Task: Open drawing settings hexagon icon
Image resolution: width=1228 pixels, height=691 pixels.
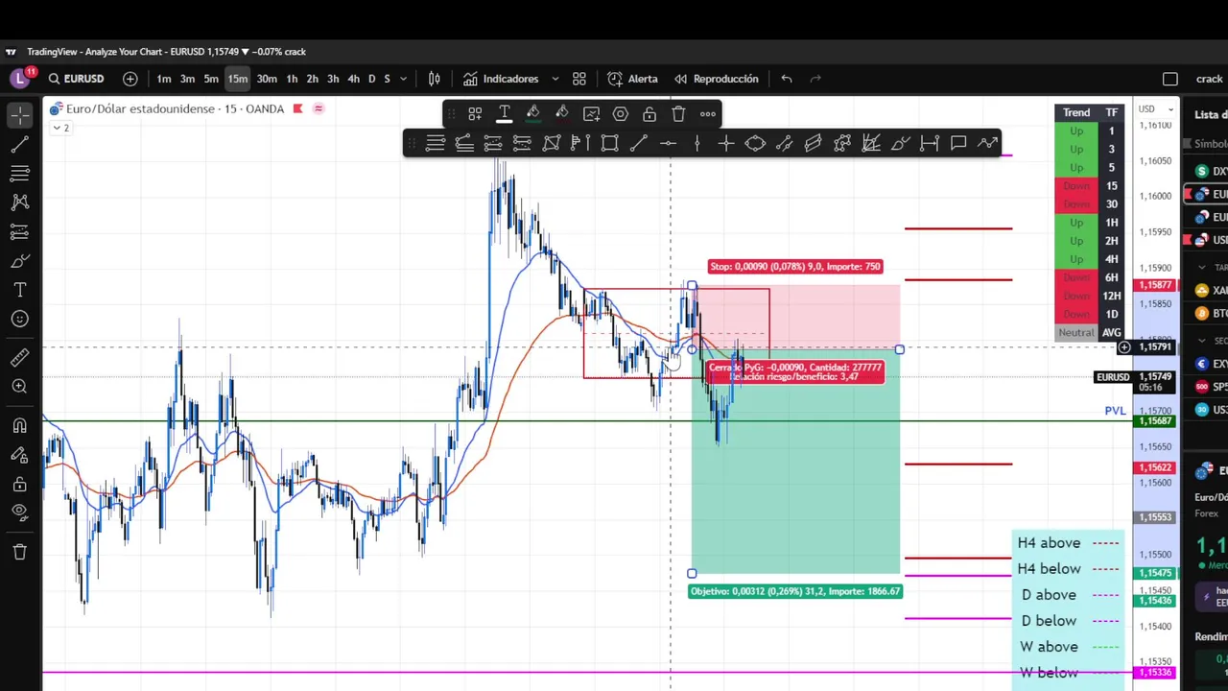Action: point(621,114)
